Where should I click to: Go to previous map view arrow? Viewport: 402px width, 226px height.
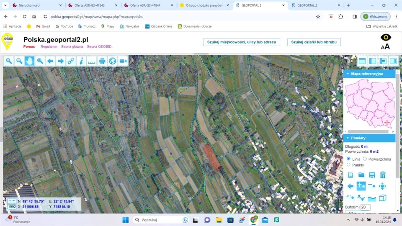50,61
